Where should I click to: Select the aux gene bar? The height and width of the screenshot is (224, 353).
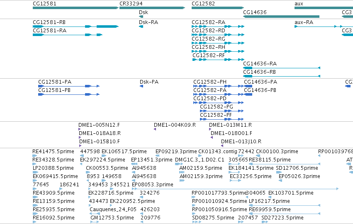click(x=324, y=8)
